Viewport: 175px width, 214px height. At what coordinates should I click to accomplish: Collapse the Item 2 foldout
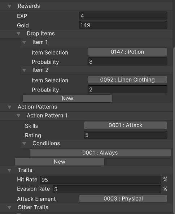coord(24,70)
